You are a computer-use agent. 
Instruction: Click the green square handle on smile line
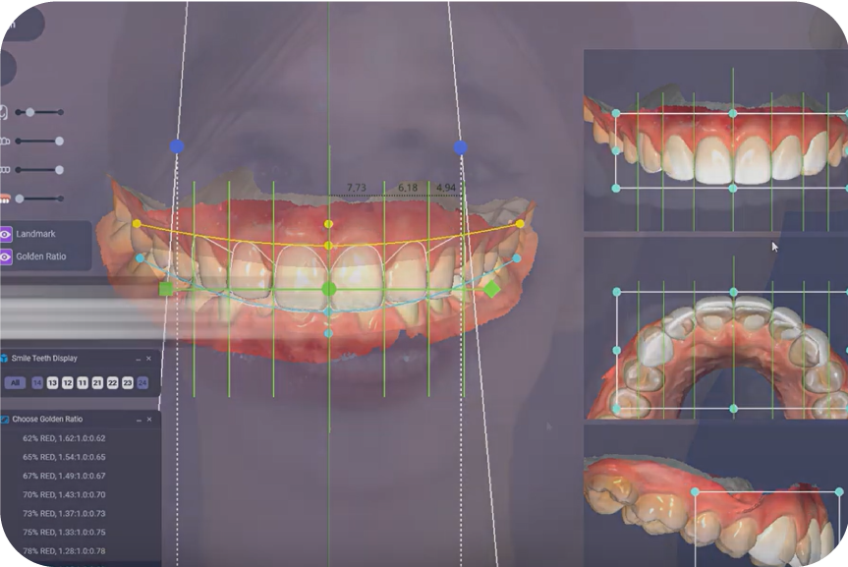tap(166, 289)
